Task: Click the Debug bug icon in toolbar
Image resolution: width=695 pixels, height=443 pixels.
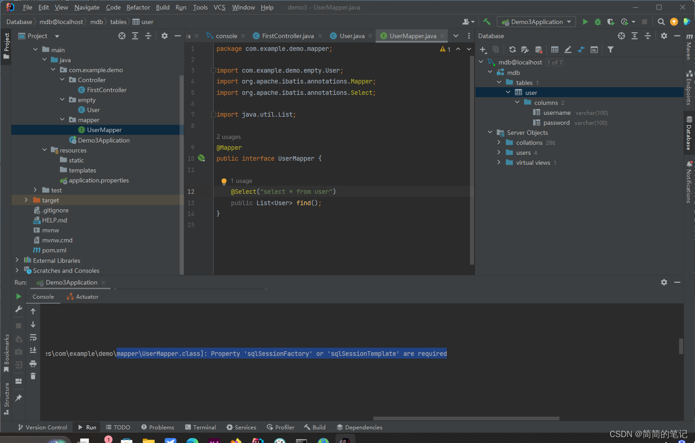Action: coord(598,22)
